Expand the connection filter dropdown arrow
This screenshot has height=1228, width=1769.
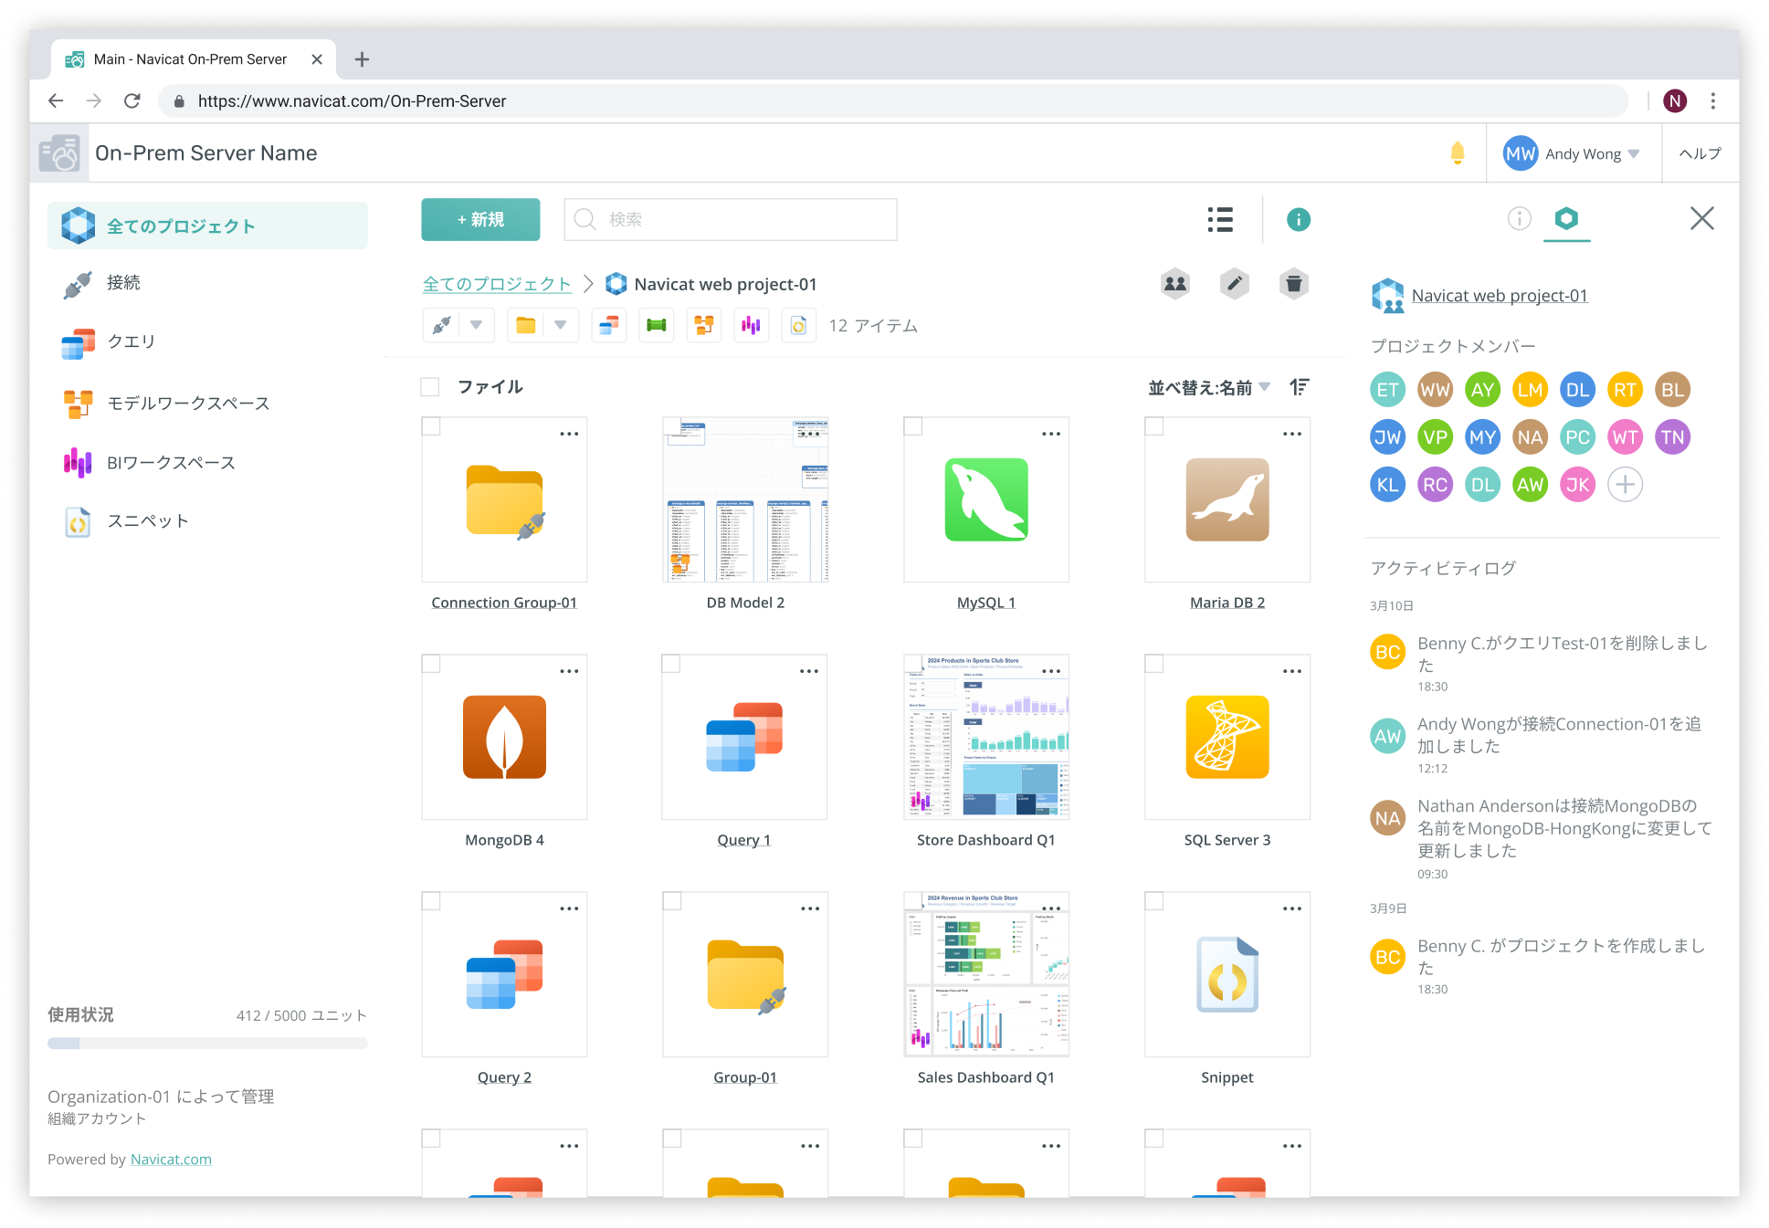[476, 325]
